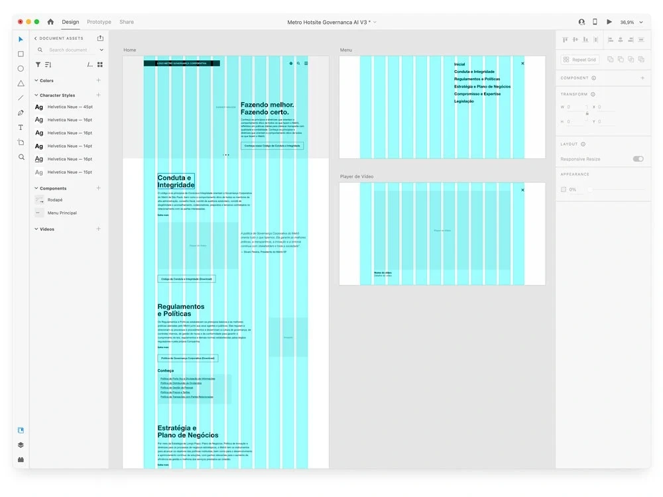Image resolution: width=663 pixels, height=497 pixels.
Task: Open the Layers panel icon
Action: (21, 445)
